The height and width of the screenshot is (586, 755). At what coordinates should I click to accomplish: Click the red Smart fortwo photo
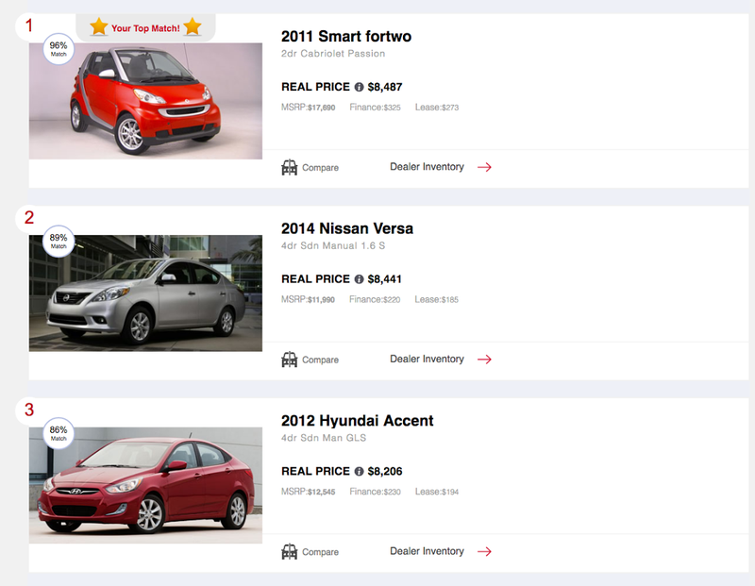145,101
